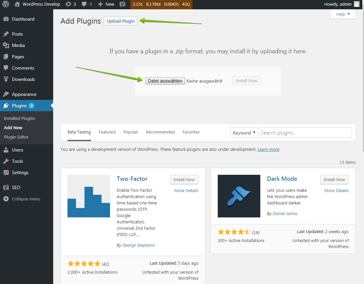Click Two-Factor's five-star rating
The width and height of the screenshot is (364, 284).
click(x=84, y=264)
